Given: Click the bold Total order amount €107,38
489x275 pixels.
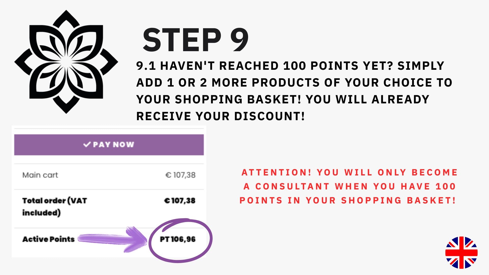Looking at the screenshot, I should 180,201.
